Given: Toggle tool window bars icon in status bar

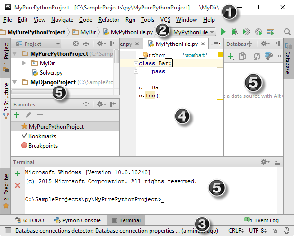Looking at the screenshot, I should click(8, 231).
